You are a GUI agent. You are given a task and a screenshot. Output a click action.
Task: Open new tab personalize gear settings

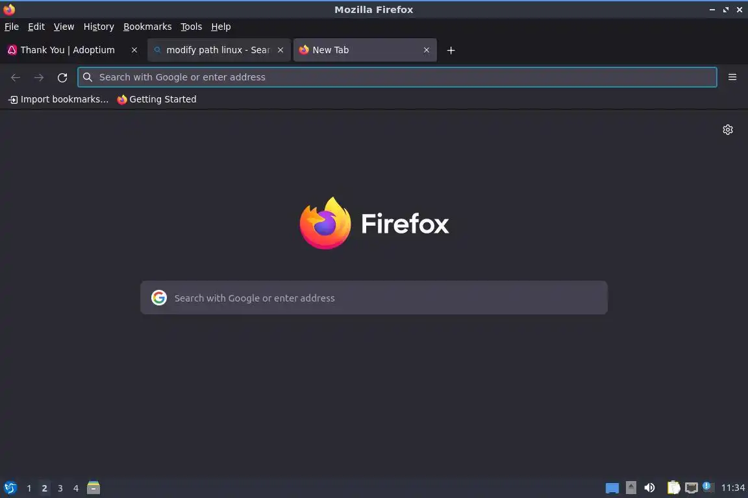727,130
